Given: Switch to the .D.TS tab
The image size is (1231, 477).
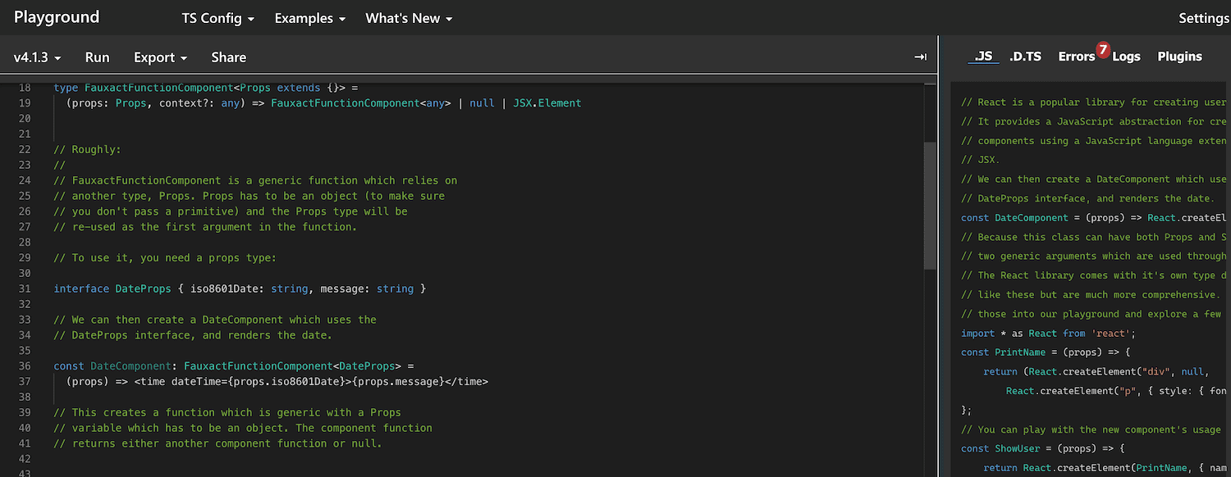Looking at the screenshot, I should pos(1025,56).
